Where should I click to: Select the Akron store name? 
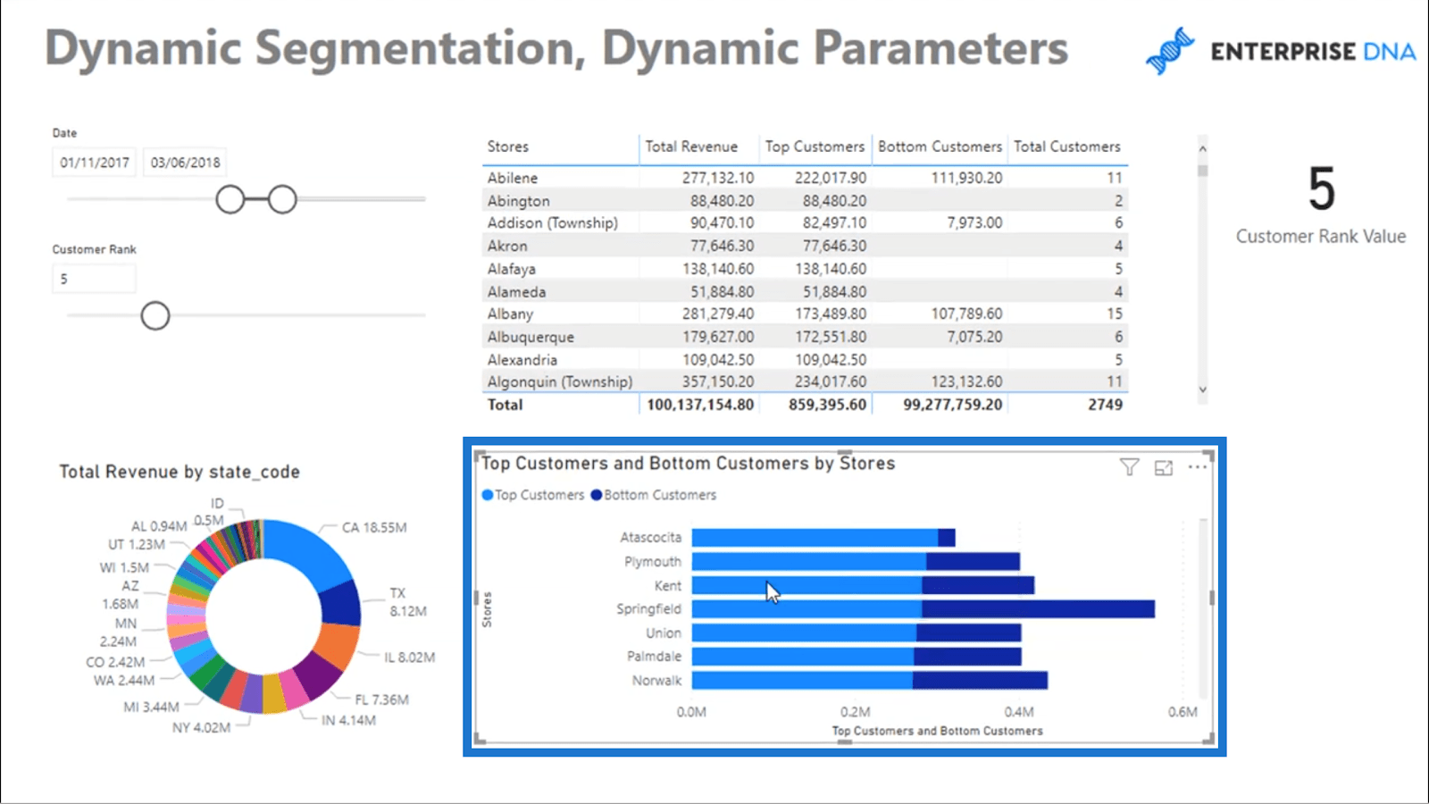(507, 246)
